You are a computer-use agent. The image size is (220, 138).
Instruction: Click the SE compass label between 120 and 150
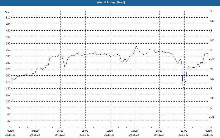coord(212,98)
